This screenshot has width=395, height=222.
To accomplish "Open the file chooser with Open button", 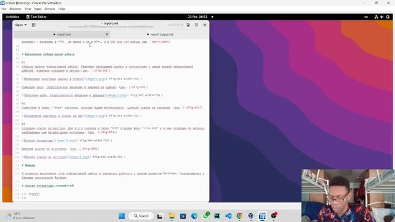I will (20, 25).
